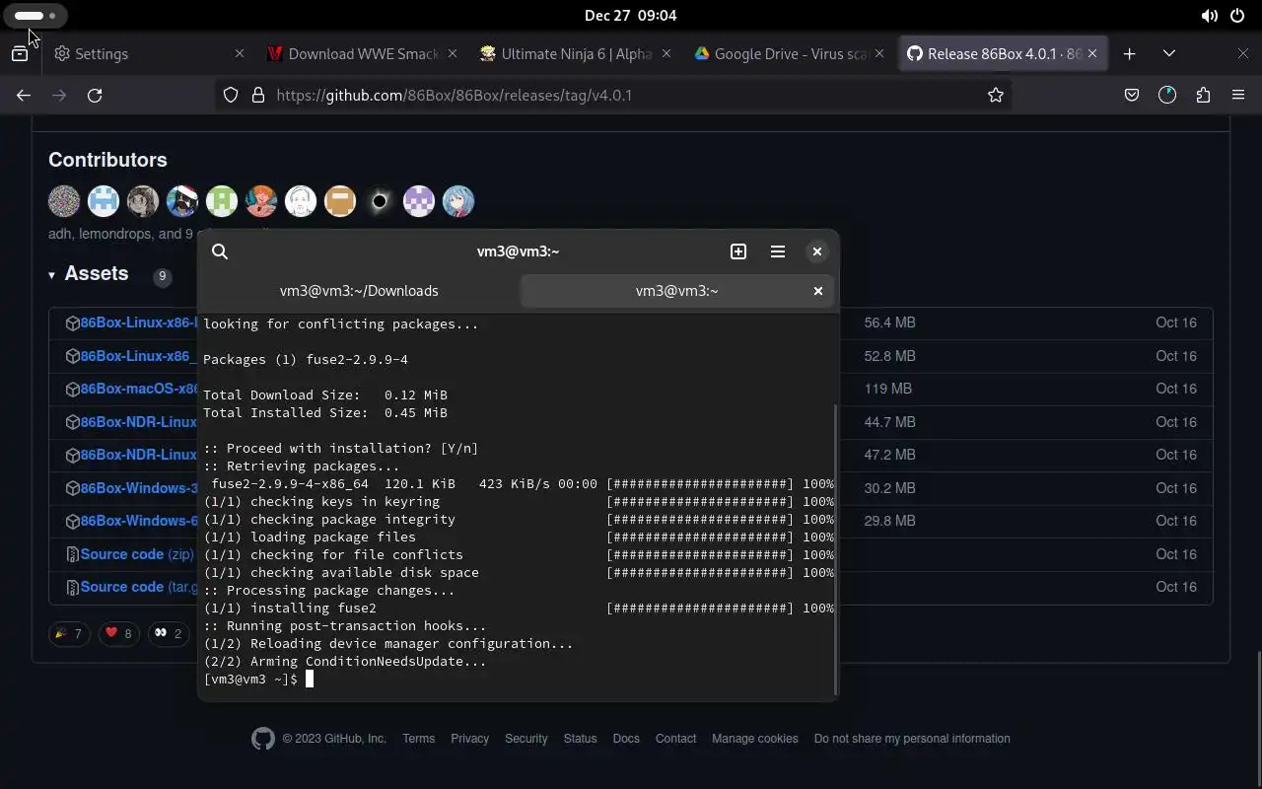Image resolution: width=1262 pixels, height=789 pixels.
Task: Download the Source code (tar.gz) link
Action: [x=139, y=587]
